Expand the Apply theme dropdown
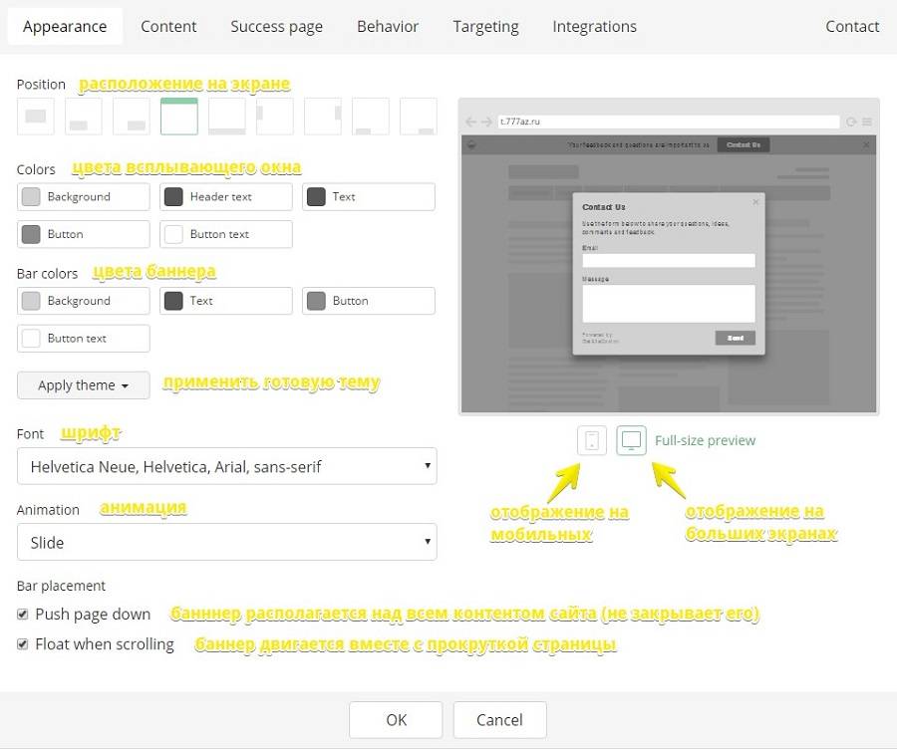The image size is (897, 749). 84,385
